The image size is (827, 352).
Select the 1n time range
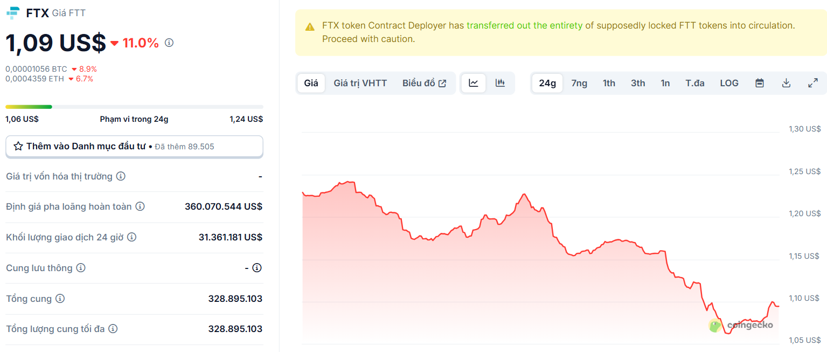pos(665,83)
